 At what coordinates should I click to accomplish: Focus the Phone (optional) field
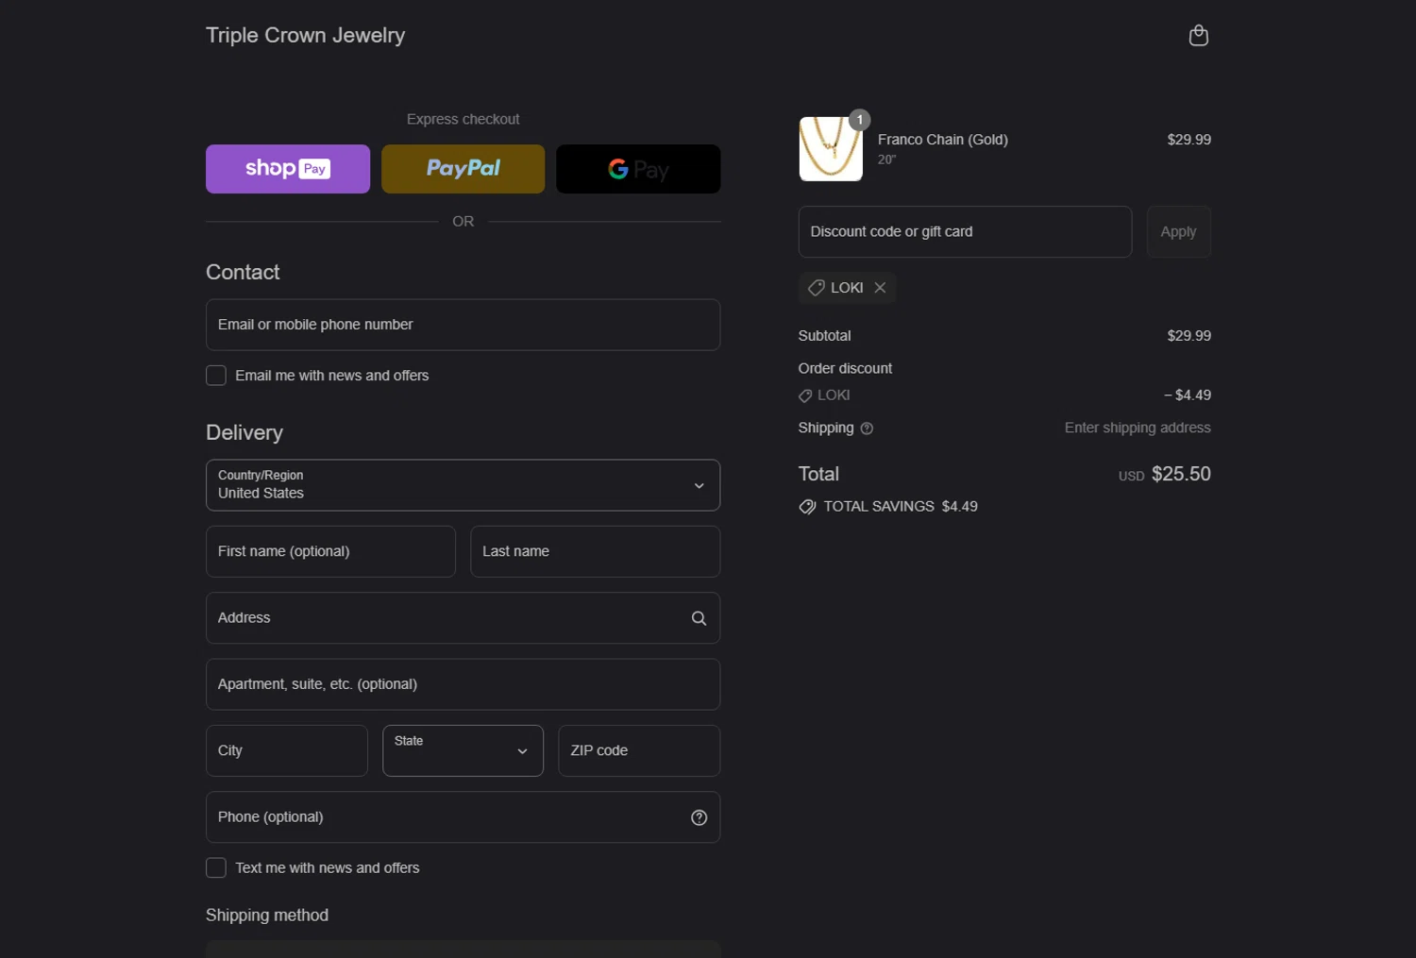[x=463, y=817]
